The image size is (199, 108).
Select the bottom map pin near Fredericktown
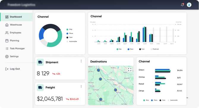[x=101, y=99]
